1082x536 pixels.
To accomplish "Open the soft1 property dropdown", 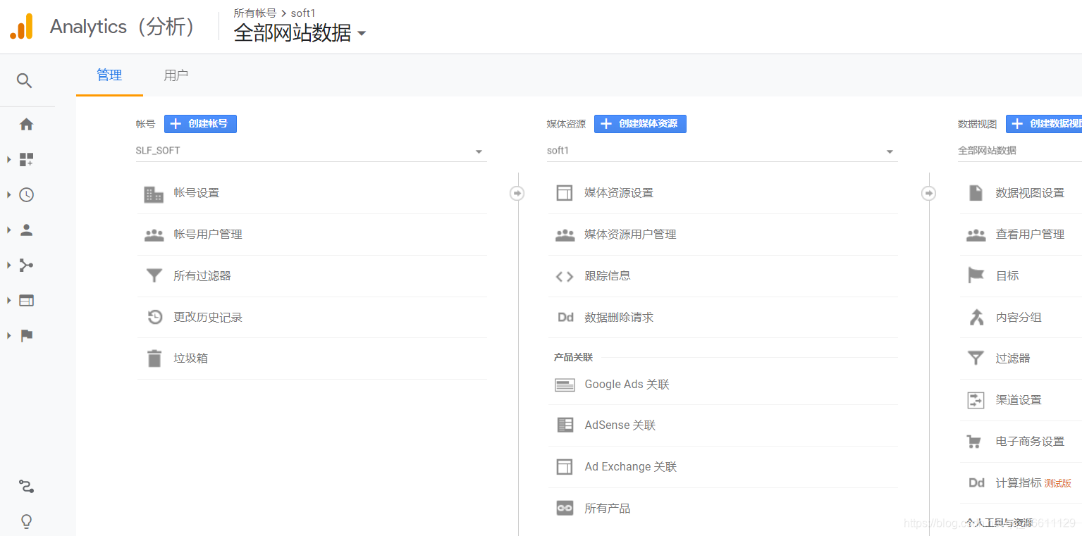I will tap(723, 151).
